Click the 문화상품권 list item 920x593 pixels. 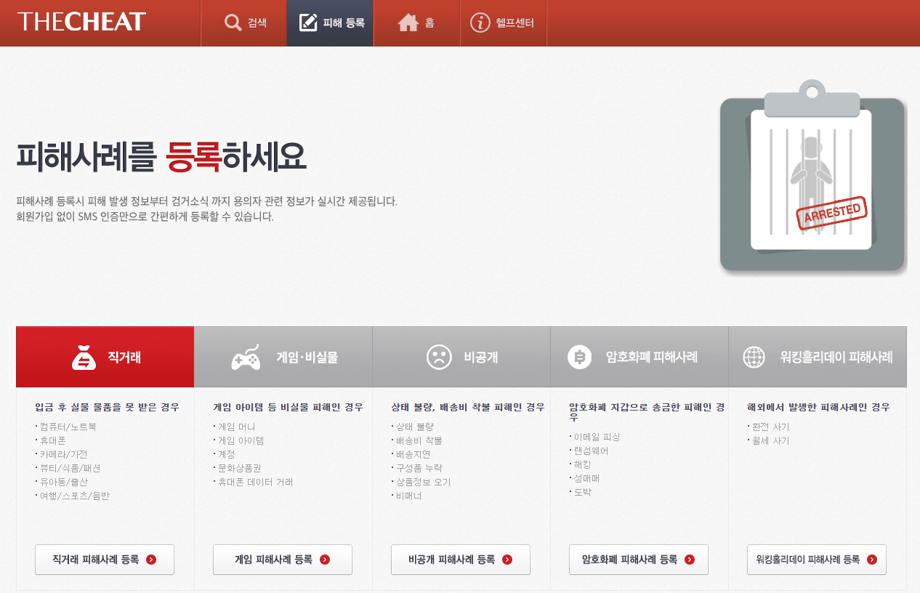pyautogui.click(x=239, y=468)
